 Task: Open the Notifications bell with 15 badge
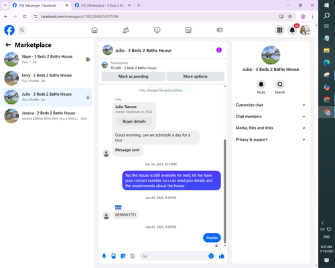coord(292,30)
